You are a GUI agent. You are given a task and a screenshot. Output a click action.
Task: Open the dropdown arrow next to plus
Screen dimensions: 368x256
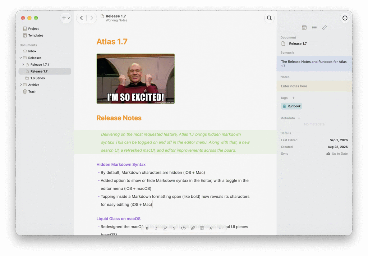point(69,18)
